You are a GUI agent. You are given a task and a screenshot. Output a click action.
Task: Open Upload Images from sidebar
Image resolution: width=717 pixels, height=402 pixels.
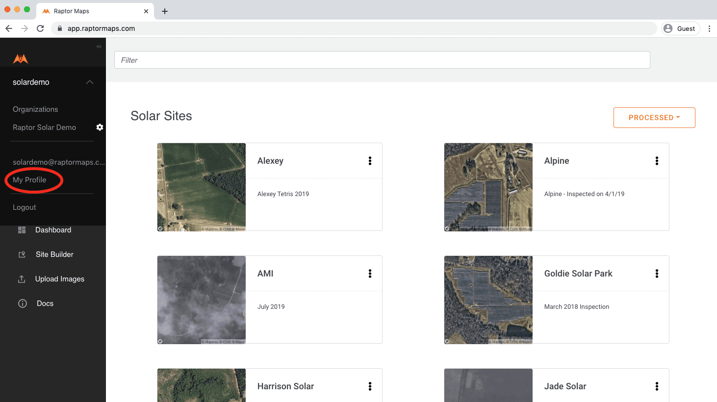[x=60, y=279]
